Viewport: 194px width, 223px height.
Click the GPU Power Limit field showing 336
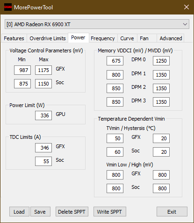(x=43, y=115)
